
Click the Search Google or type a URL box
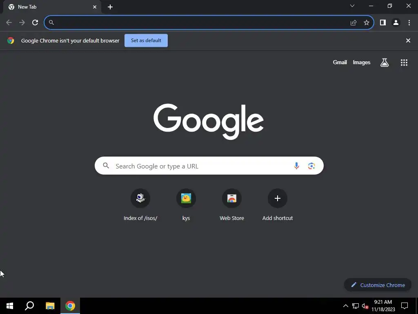tap(209, 166)
